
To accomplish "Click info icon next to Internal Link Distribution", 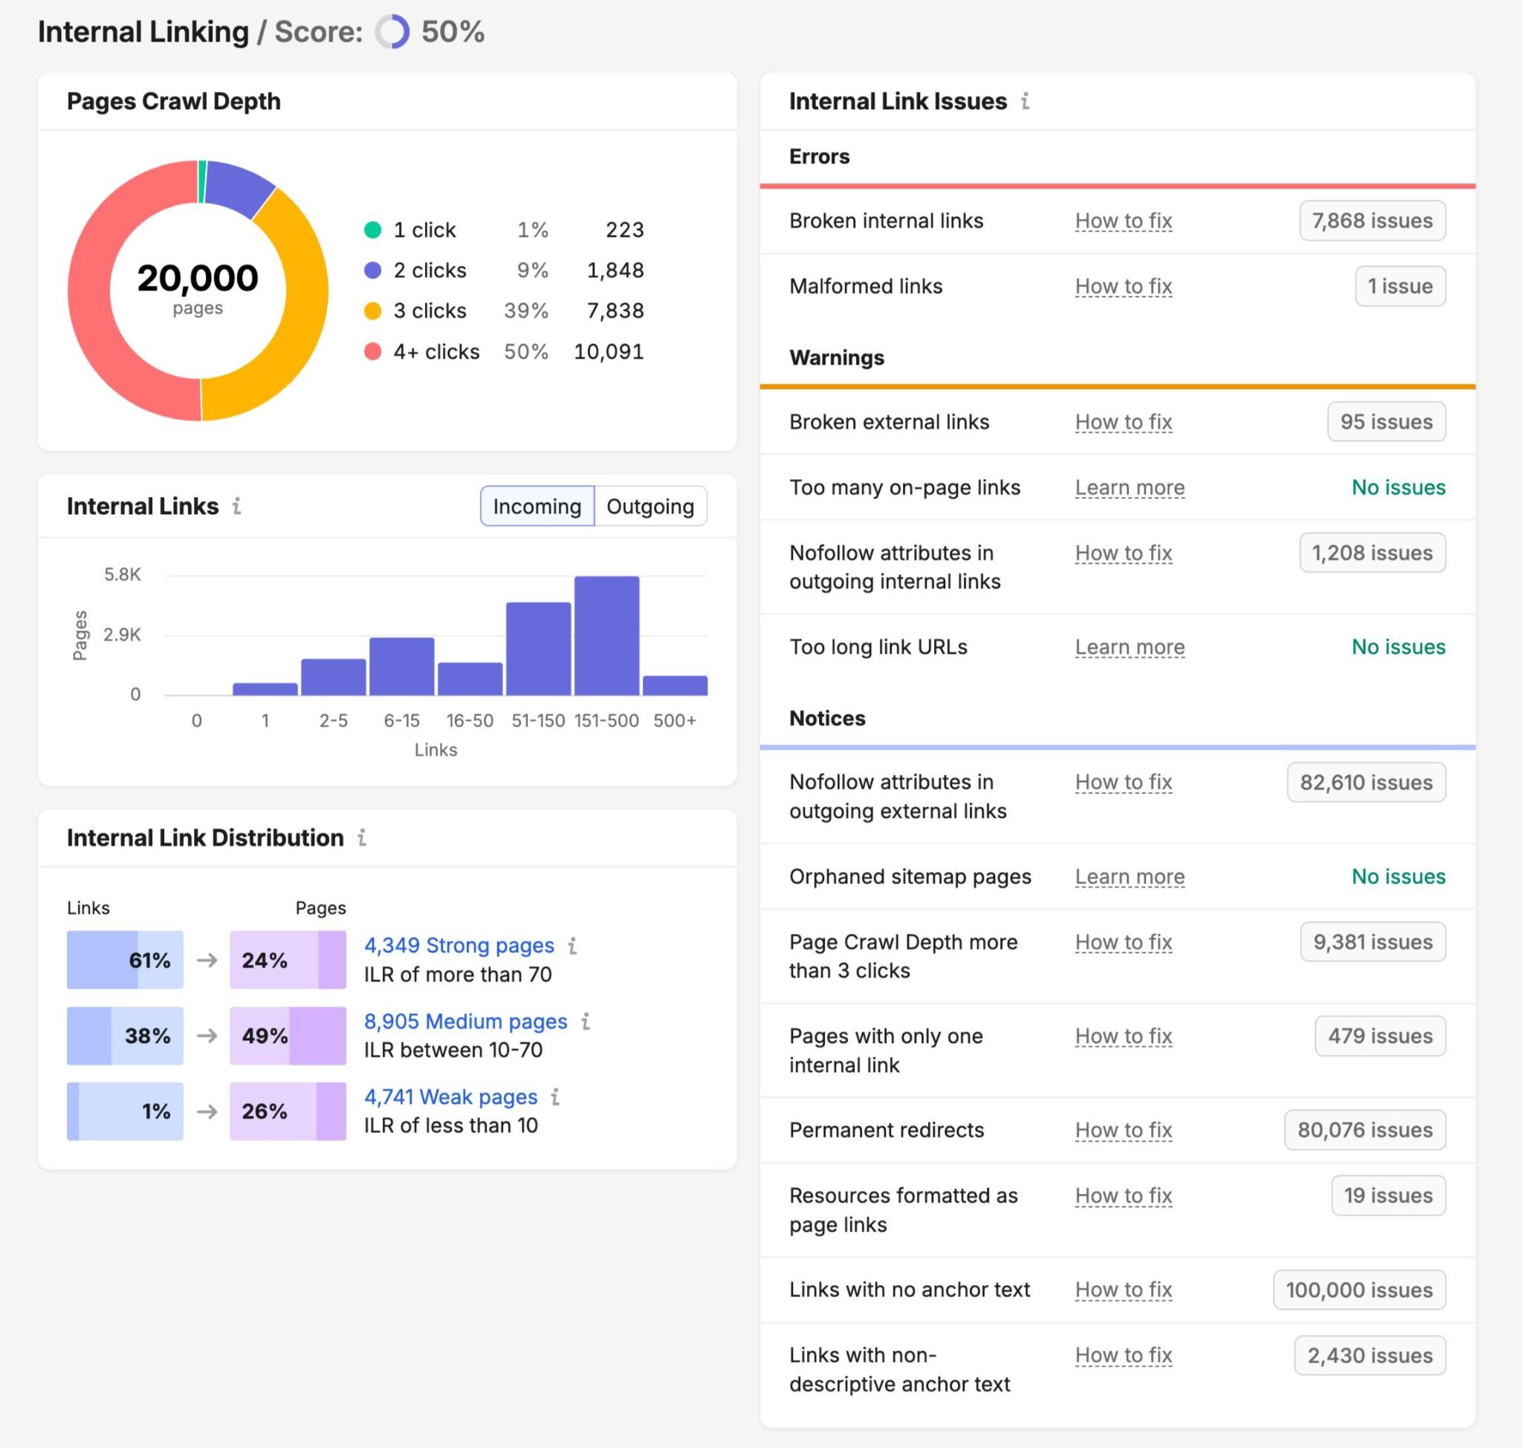I will coord(361,837).
